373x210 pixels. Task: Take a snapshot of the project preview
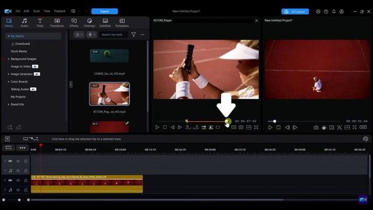316,128
